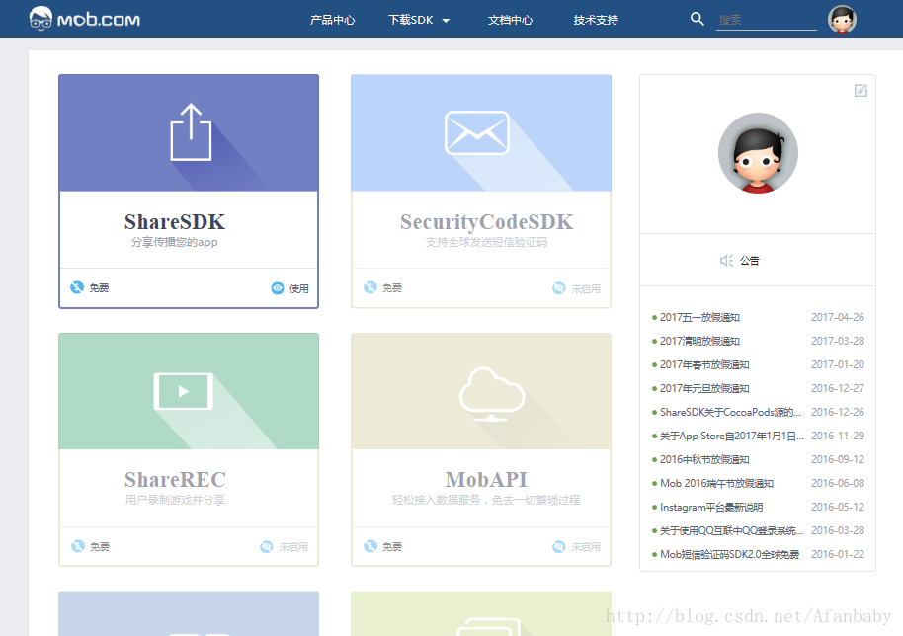Viewport: 903px width, 636px height.
Task: Click the MobAPI cloud icon
Action: pyautogui.click(x=492, y=394)
